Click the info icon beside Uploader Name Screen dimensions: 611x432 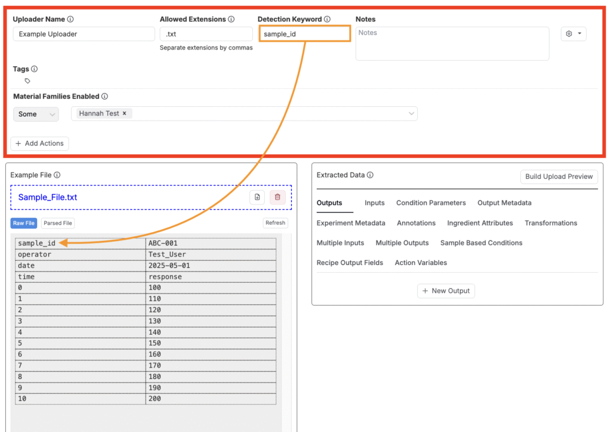click(70, 20)
